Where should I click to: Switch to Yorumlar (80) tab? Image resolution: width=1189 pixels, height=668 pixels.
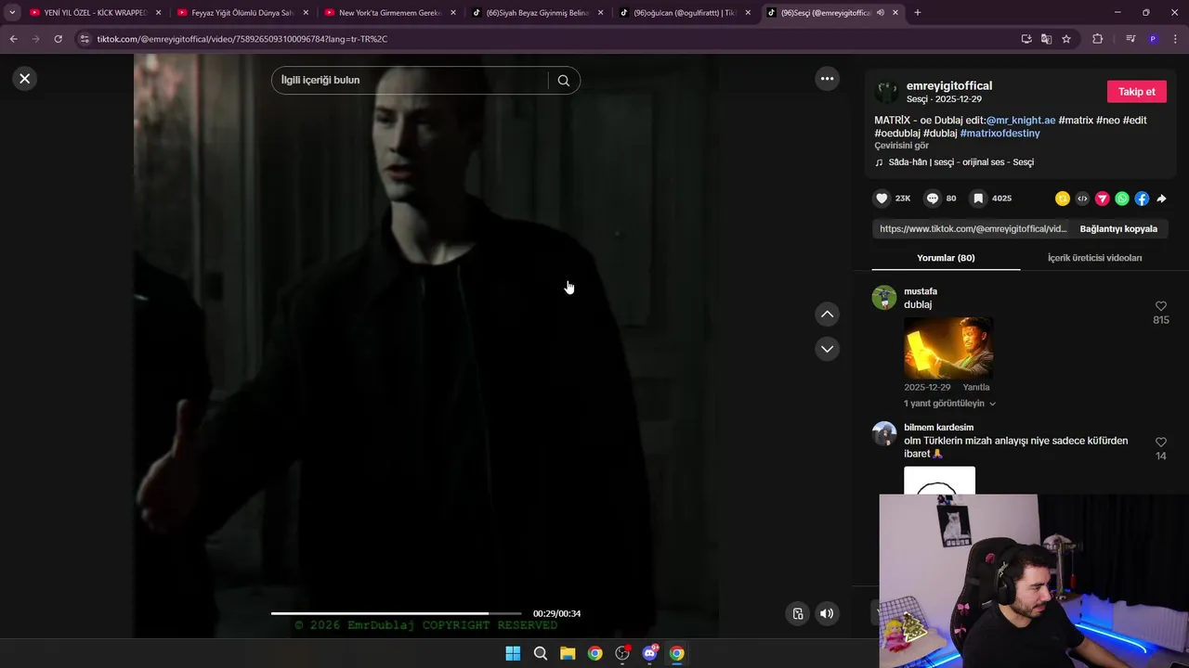pos(946,258)
